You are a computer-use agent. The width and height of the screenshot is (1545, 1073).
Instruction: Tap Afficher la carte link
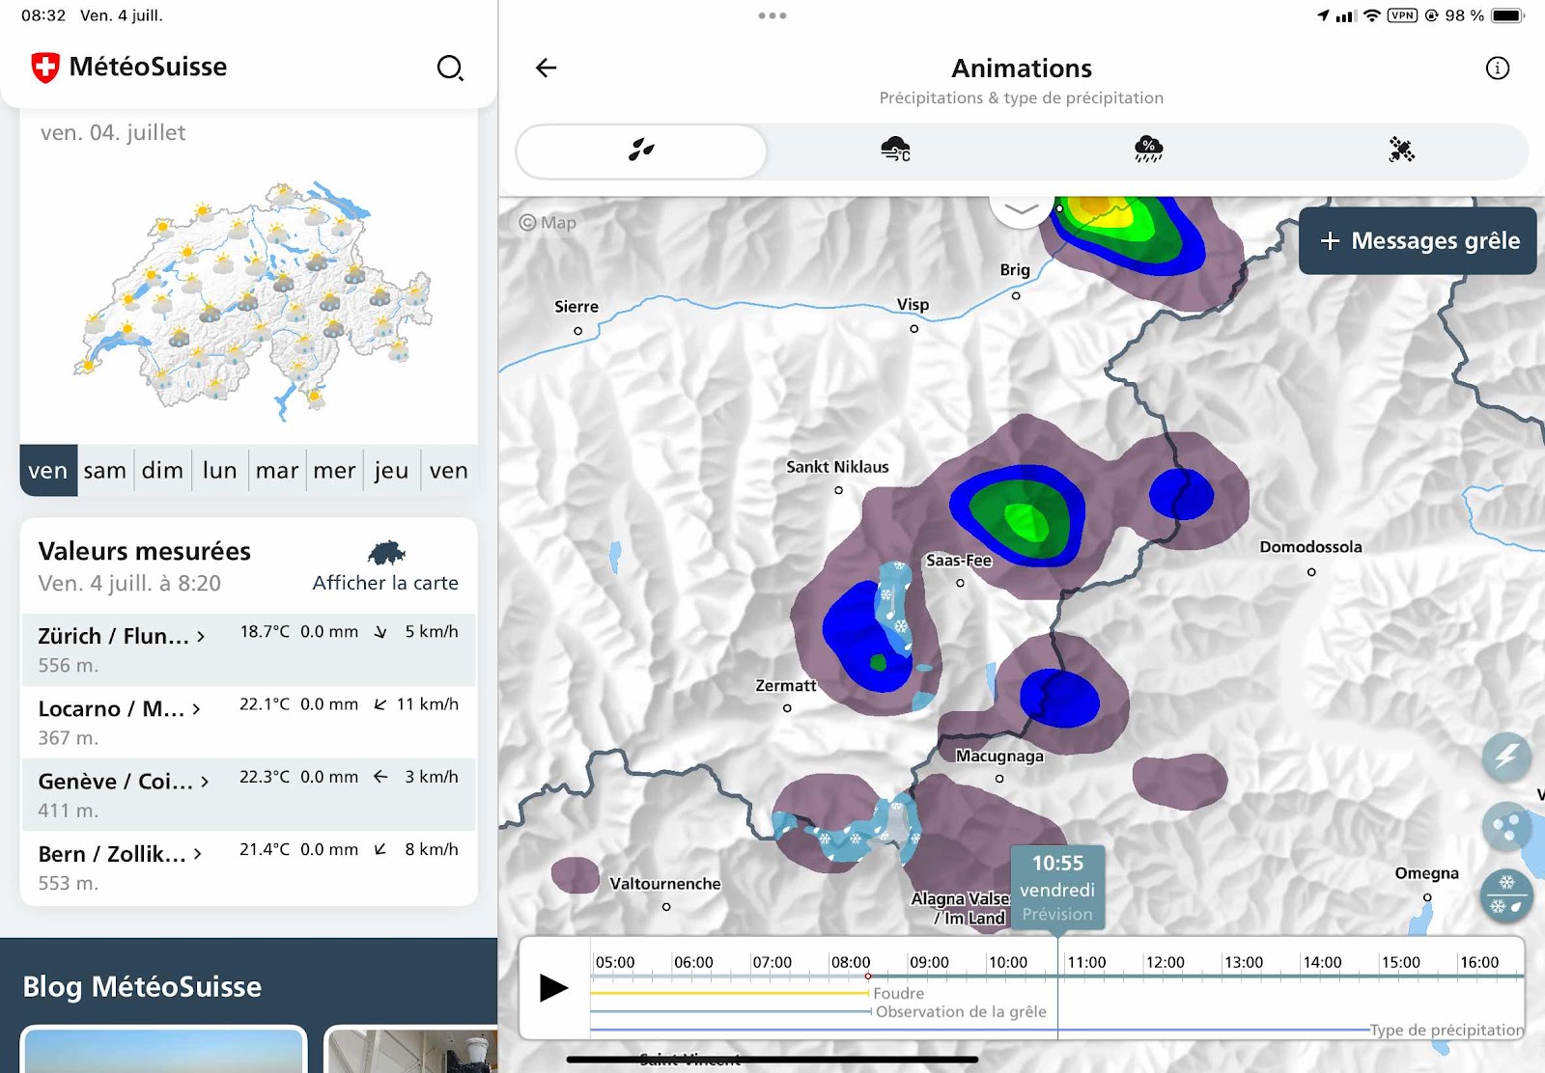(x=385, y=583)
